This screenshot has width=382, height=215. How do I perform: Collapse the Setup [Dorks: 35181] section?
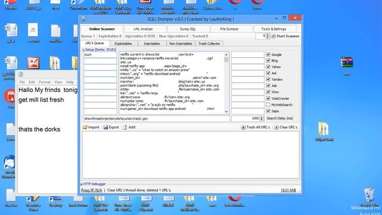click(x=84, y=50)
